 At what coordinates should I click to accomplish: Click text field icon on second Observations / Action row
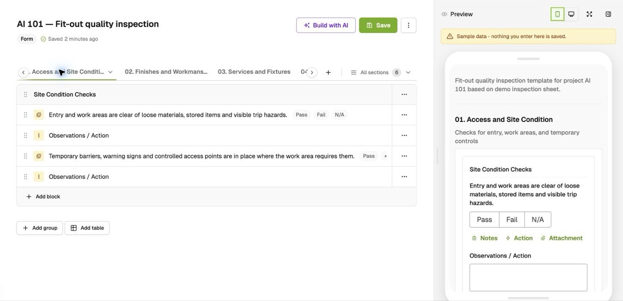click(x=39, y=177)
